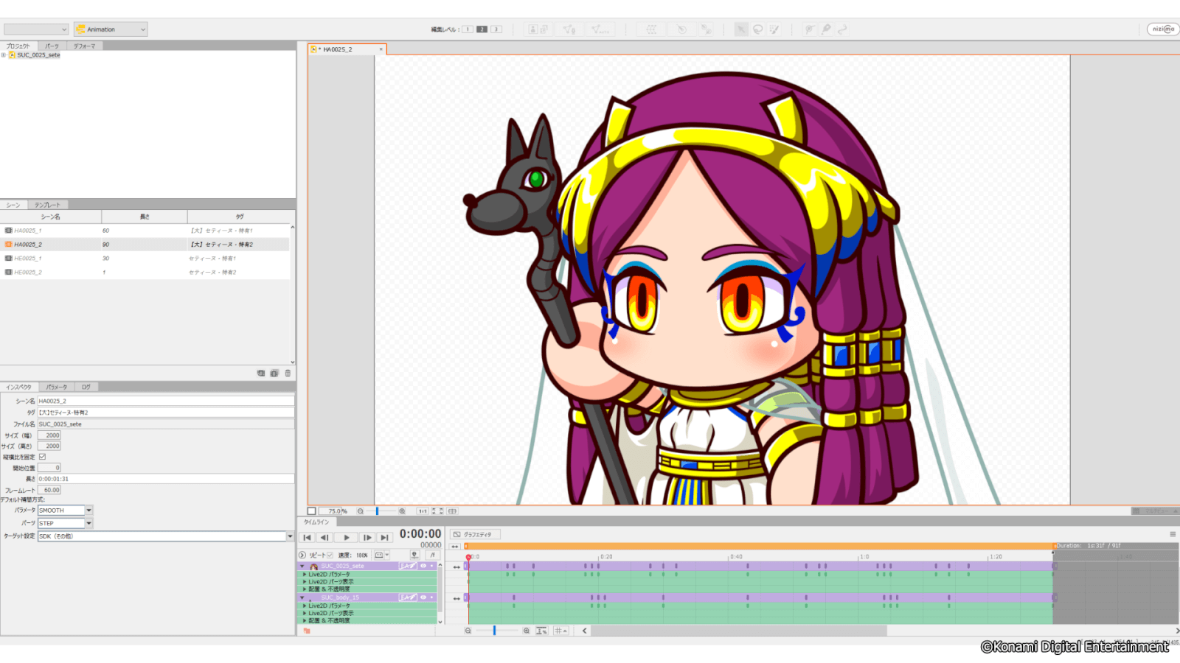This screenshot has height=663, width=1180.
Task: Toggle the repeat checkbox
Action: (x=330, y=555)
